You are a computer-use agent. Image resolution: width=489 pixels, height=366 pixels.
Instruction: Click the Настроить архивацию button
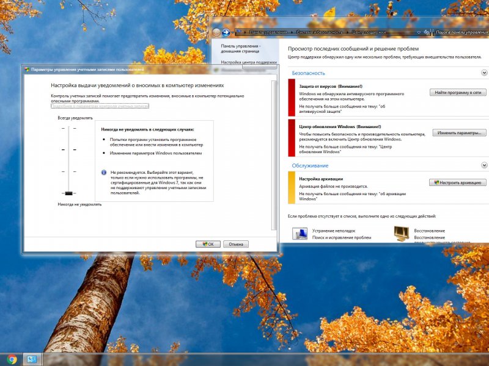(457, 182)
